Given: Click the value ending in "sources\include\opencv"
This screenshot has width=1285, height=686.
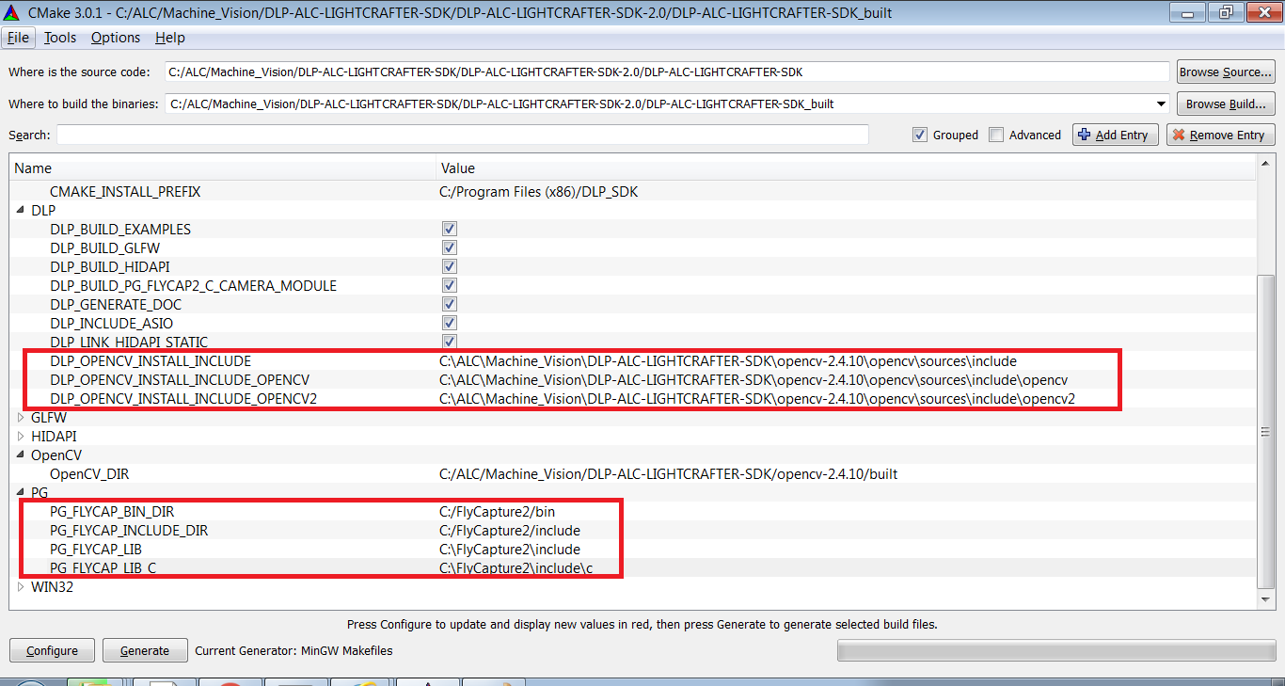Looking at the screenshot, I should 754,379.
